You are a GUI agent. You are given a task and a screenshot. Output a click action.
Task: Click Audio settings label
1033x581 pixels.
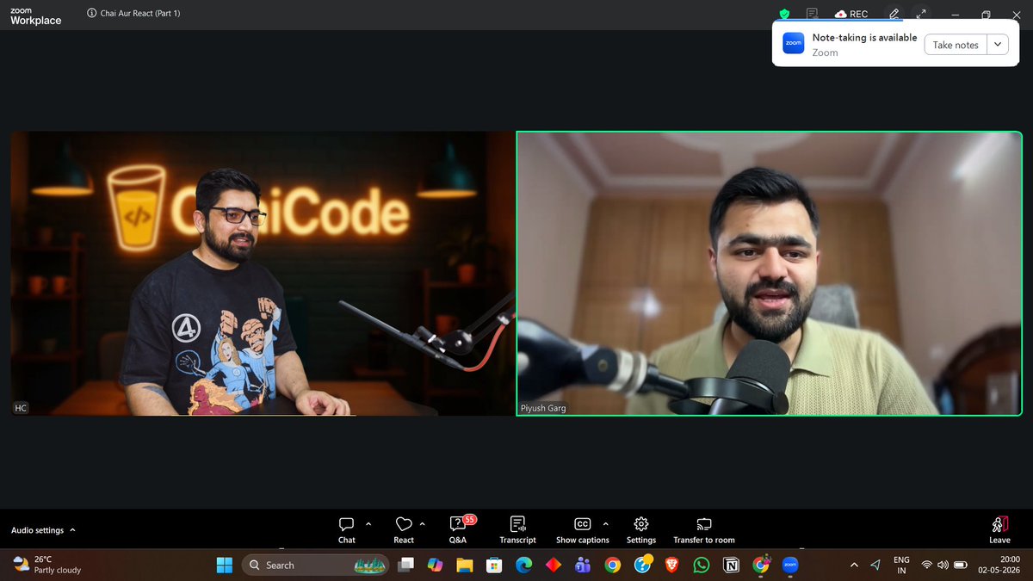pyautogui.click(x=37, y=530)
